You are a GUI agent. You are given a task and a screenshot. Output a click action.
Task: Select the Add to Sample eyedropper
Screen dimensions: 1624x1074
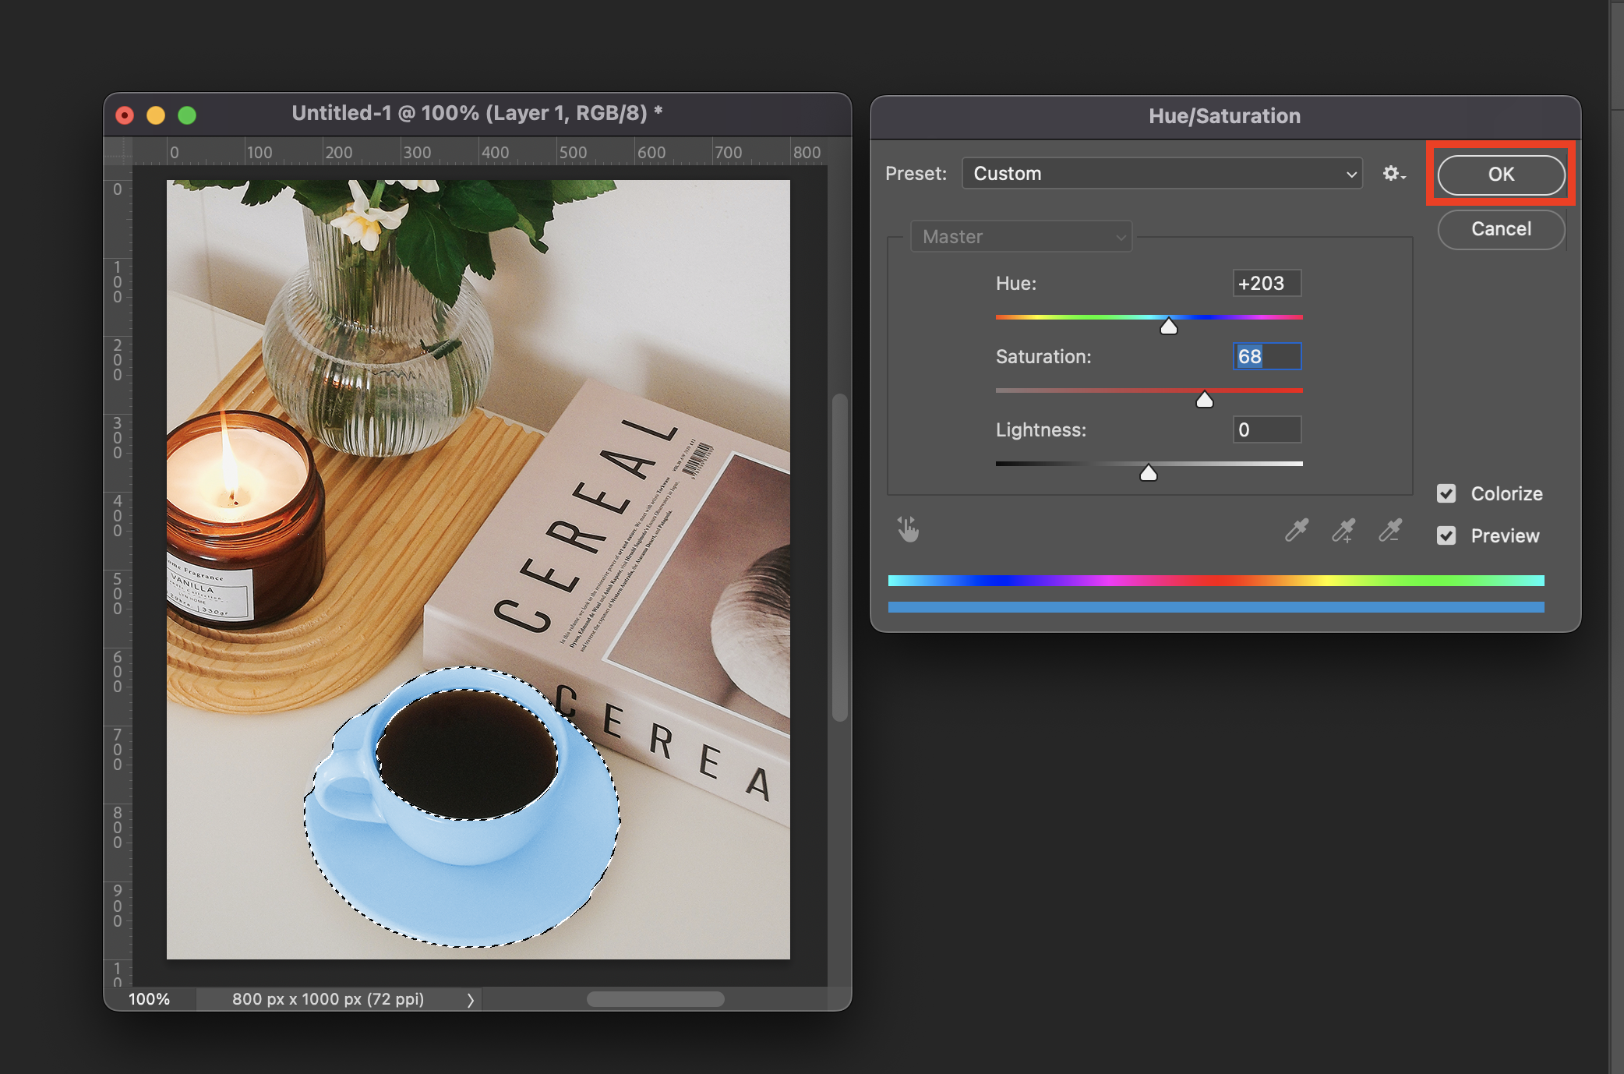1343,531
